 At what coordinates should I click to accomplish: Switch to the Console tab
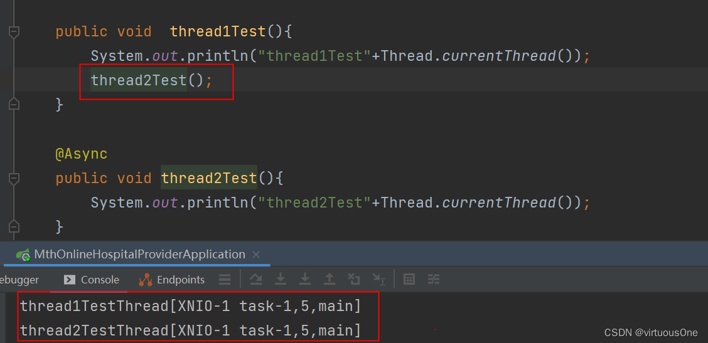tap(92, 280)
